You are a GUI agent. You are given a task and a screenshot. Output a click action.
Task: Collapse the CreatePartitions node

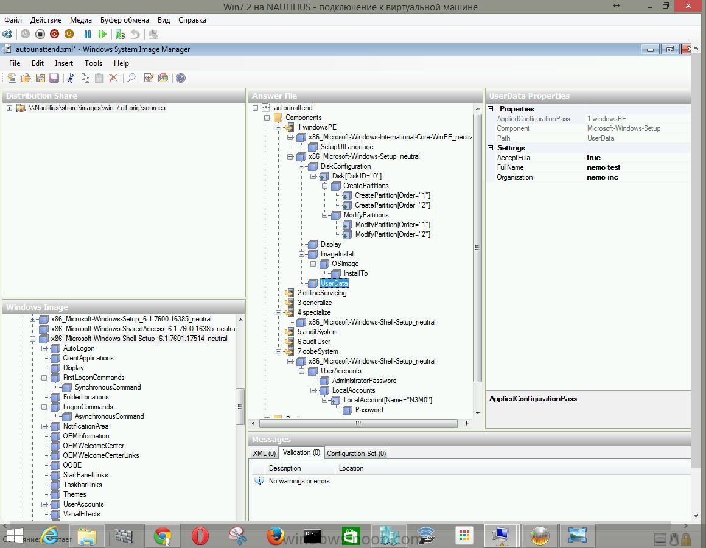[324, 186]
